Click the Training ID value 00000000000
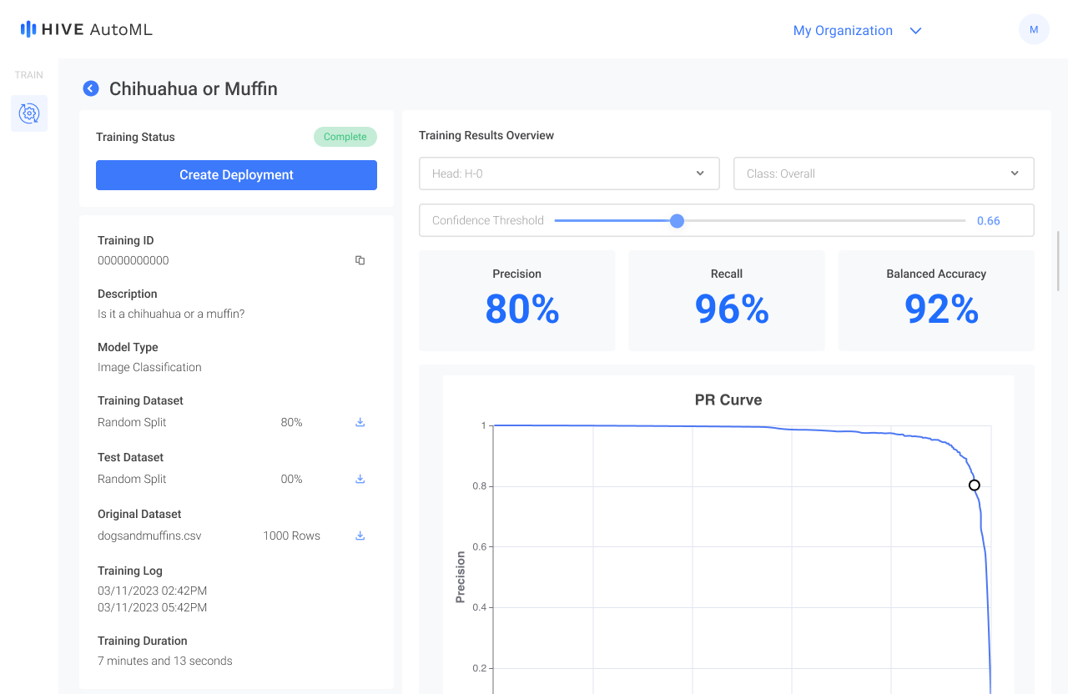 tap(133, 260)
